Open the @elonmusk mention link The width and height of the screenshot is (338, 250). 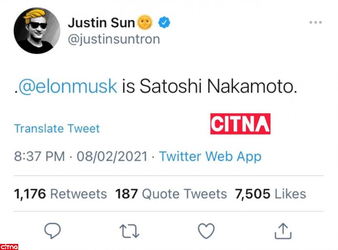click(67, 87)
